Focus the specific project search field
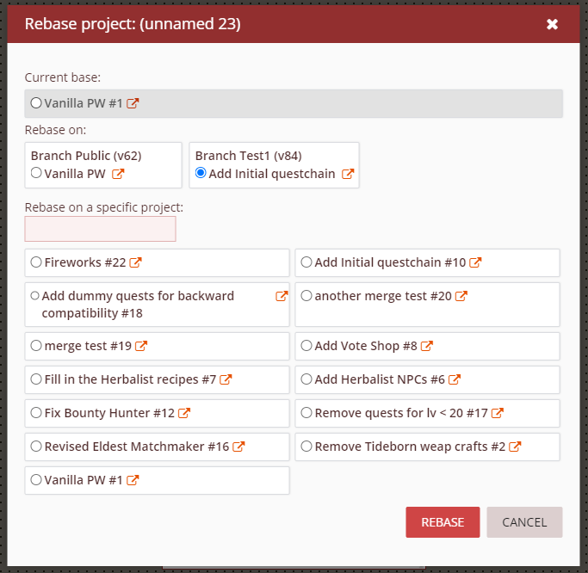 pyautogui.click(x=100, y=229)
